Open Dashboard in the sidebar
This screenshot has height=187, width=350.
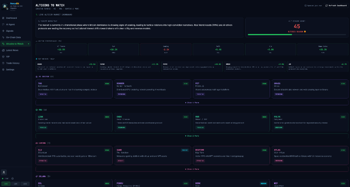point(16,18)
